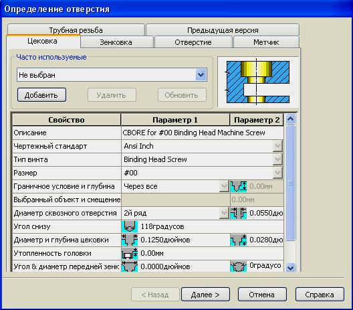Click the through-hole diameter icon beside 0.0550
Viewport: 353px width, 310px height.
(239, 213)
